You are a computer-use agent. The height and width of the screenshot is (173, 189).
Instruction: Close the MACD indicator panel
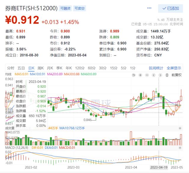pyautogui.click(x=180, y=148)
